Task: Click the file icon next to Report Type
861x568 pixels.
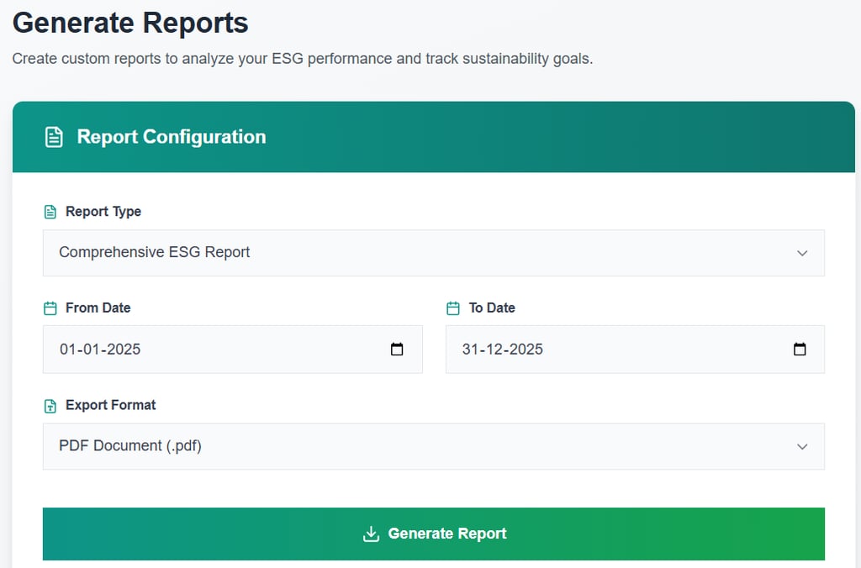Action: pyautogui.click(x=50, y=212)
